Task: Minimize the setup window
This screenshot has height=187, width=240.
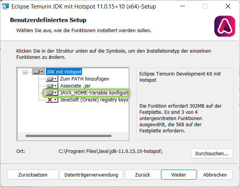Action: [x=183, y=6]
